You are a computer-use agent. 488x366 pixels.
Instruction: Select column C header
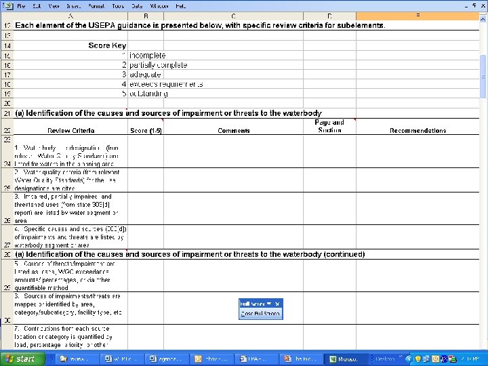233,16
